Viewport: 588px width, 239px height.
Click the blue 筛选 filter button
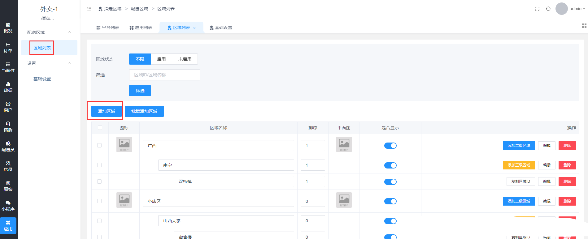140,91
